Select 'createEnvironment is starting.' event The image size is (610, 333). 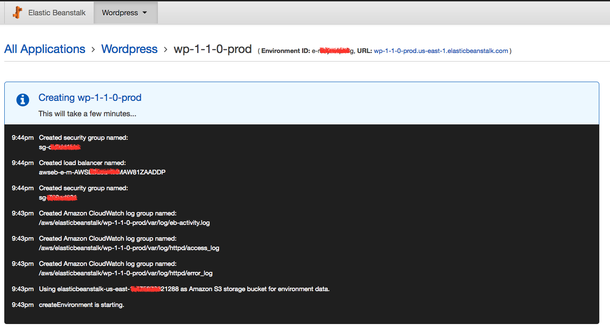point(82,305)
